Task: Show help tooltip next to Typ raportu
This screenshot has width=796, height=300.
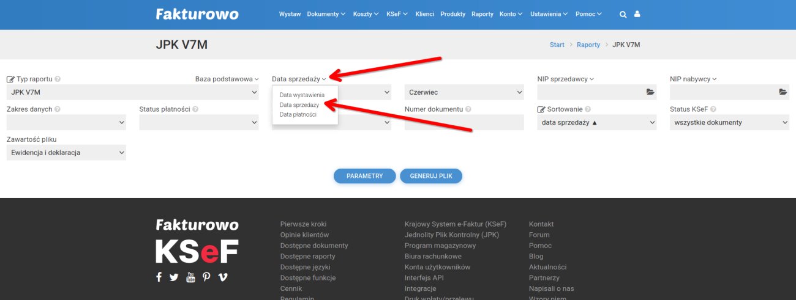Action: [x=58, y=79]
